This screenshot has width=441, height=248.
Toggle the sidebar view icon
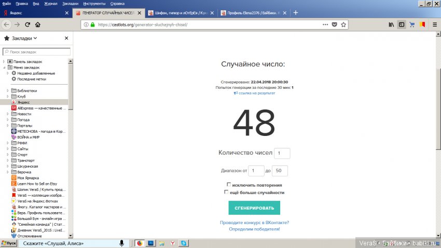(402, 24)
